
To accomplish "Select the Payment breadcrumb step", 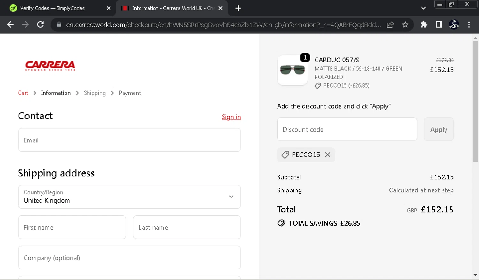I will point(130,93).
